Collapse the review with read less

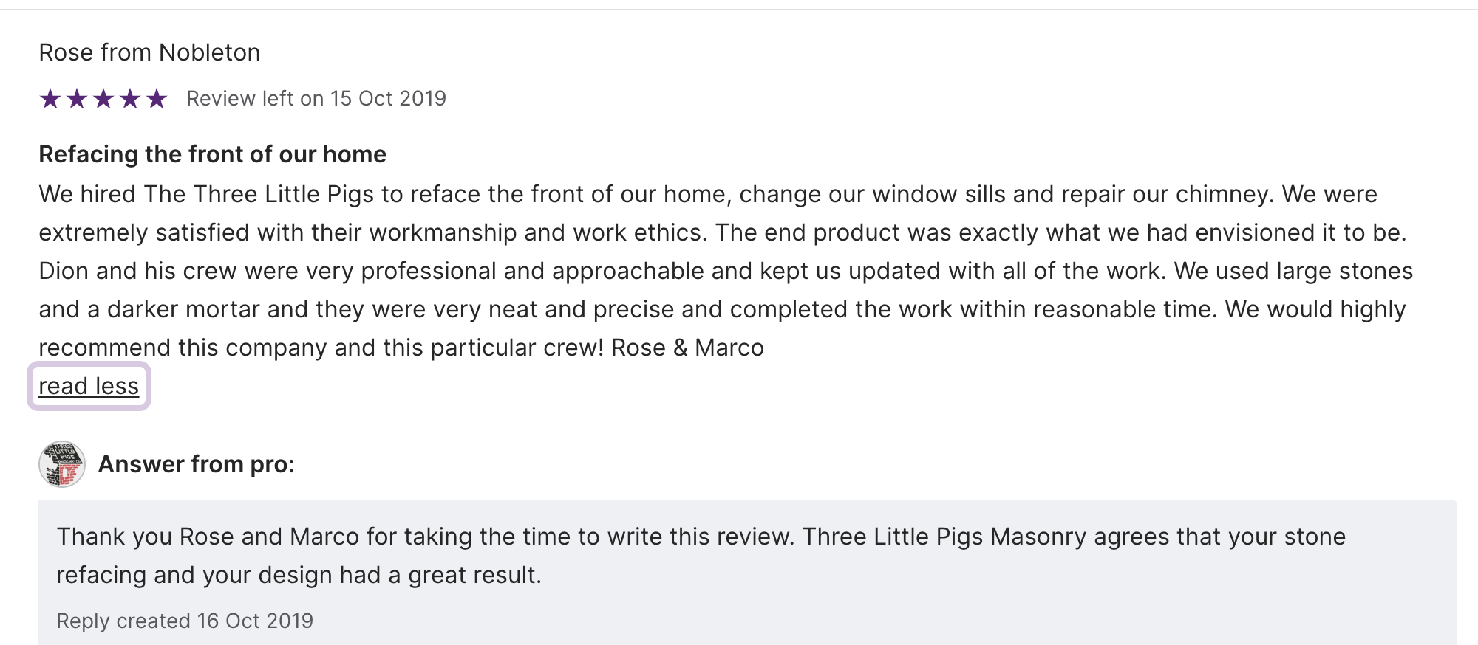89,386
